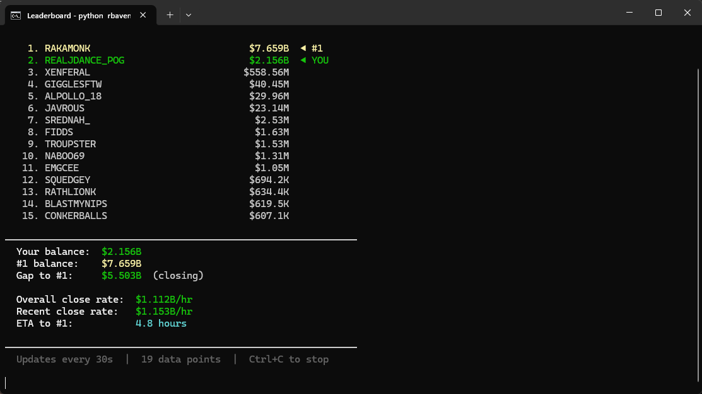This screenshot has height=394, width=702.
Task: Click the $29.96M balance value
Action: [x=269, y=96]
